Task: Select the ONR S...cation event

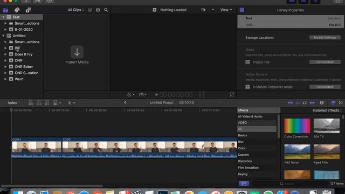Action: tap(26, 73)
